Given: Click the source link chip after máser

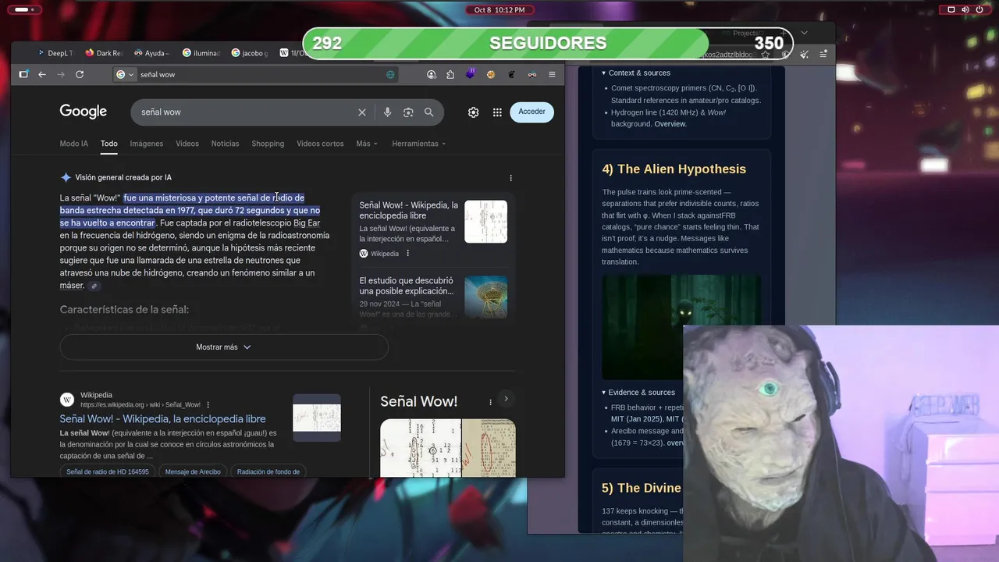Looking at the screenshot, I should point(94,286).
